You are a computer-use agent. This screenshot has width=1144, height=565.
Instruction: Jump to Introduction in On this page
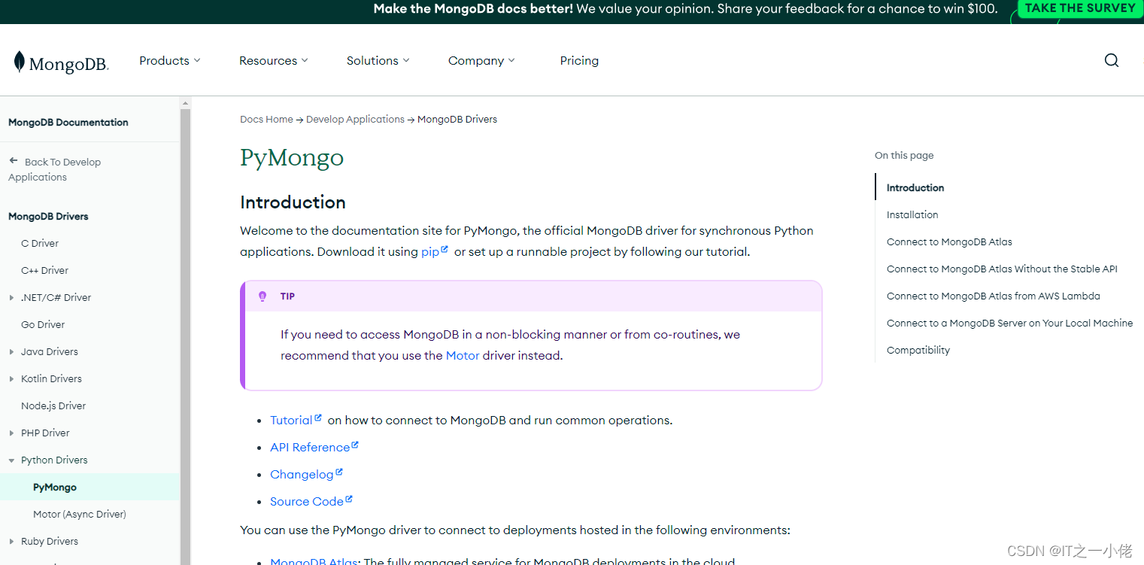click(915, 187)
